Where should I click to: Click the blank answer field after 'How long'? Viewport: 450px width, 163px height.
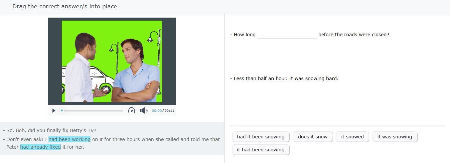[x=287, y=35]
